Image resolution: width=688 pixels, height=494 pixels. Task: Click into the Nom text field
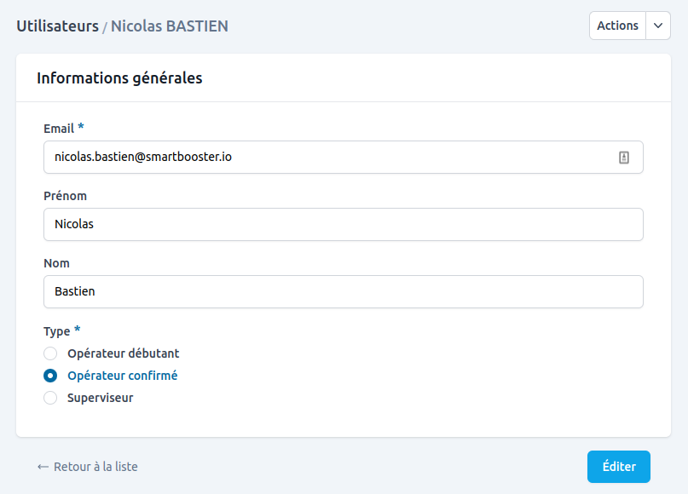tap(343, 291)
